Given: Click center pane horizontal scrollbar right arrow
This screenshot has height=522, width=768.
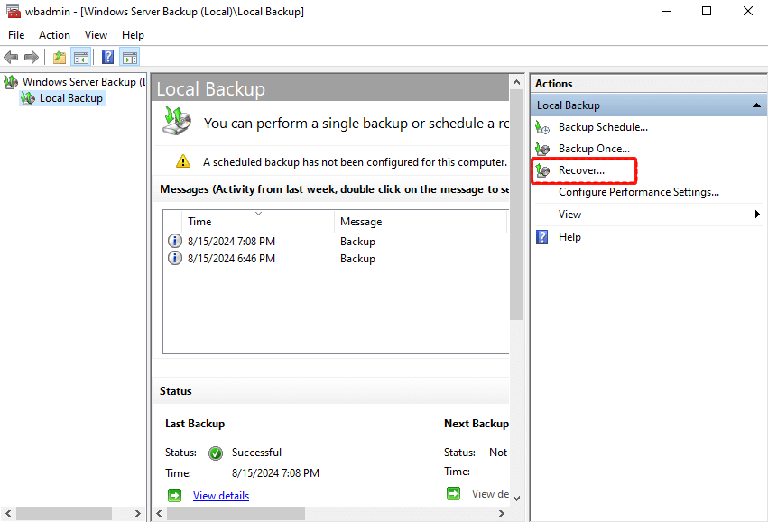Looking at the screenshot, I should tap(502, 513).
